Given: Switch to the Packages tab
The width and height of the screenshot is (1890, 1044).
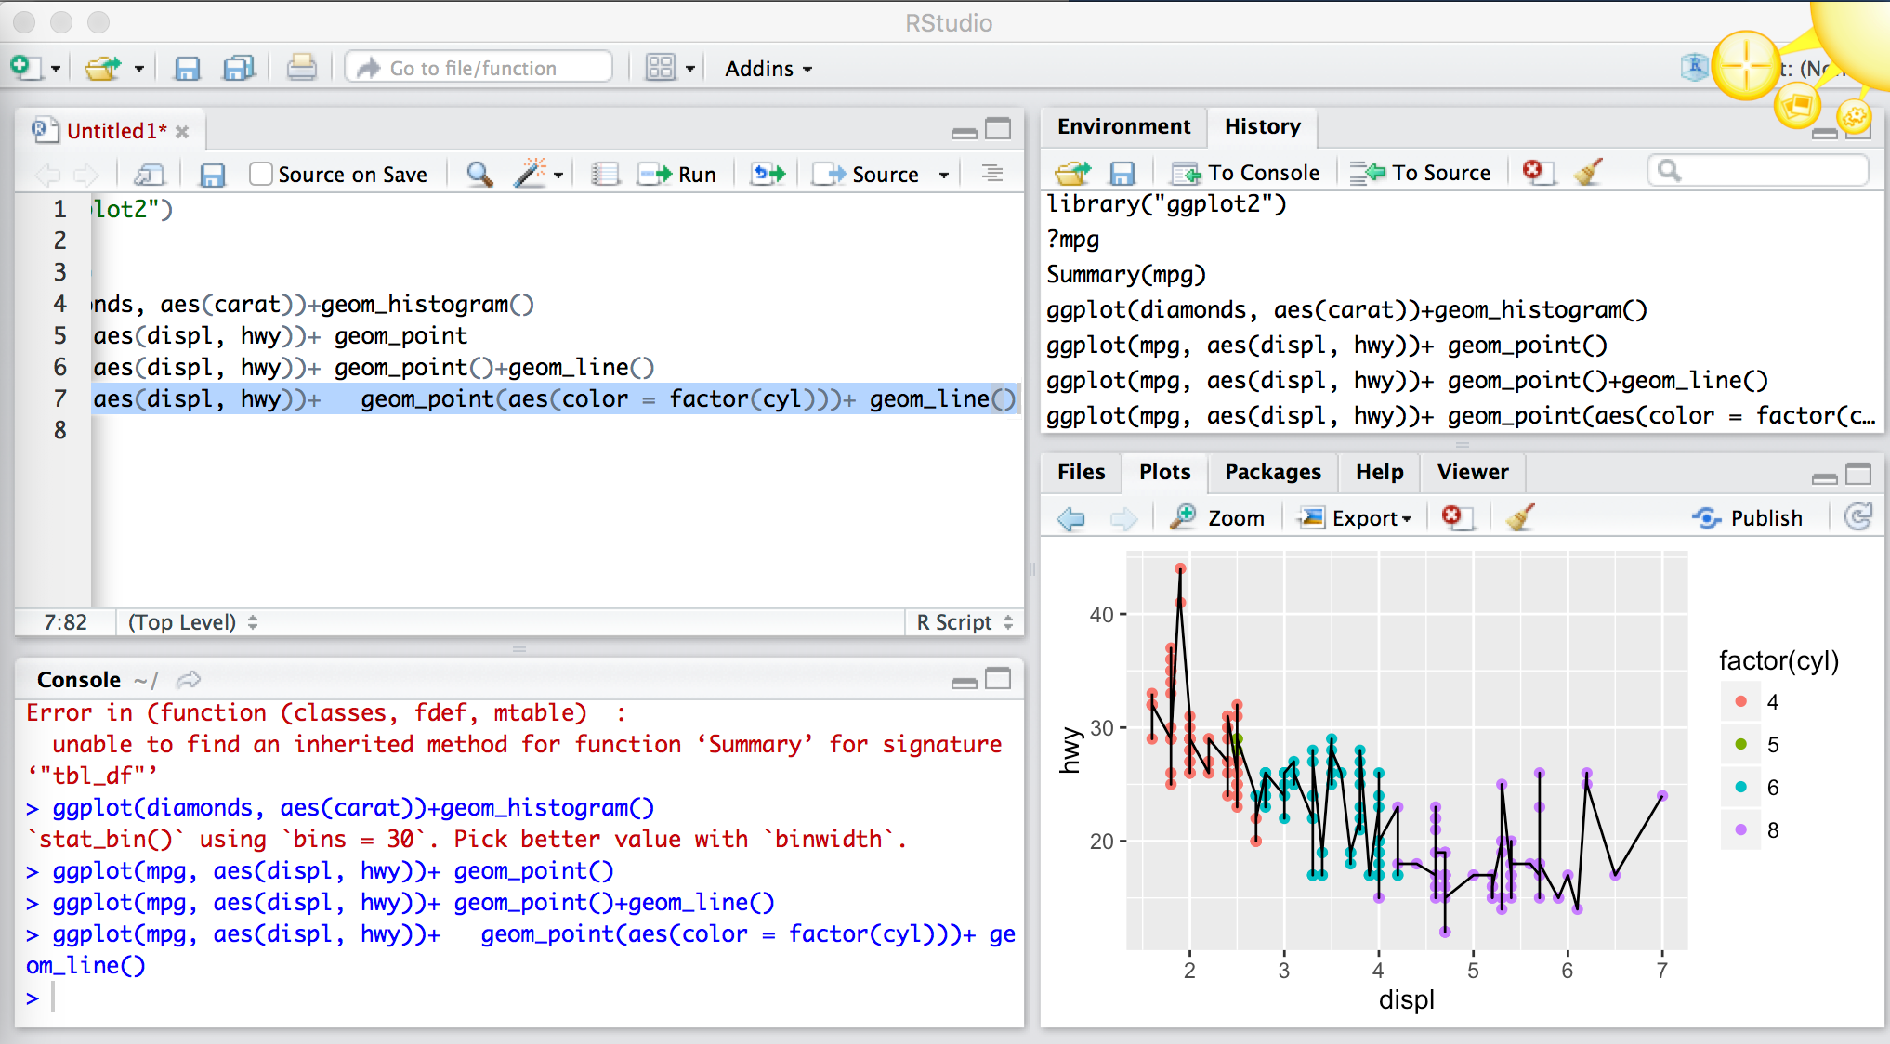Looking at the screenshot, I should (1272, 472).
